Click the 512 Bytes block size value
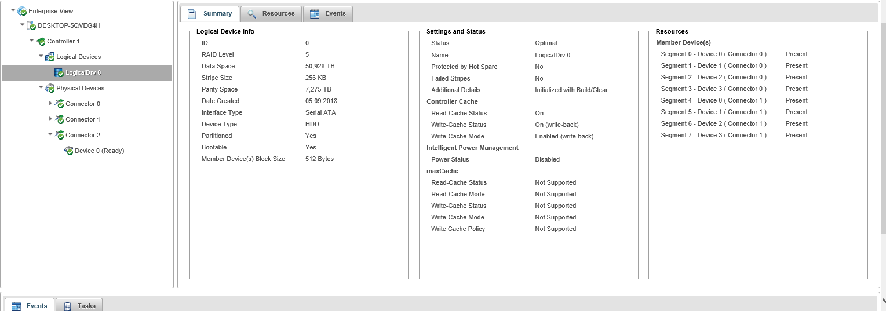 pyautogui.click(x=319, y=159)
